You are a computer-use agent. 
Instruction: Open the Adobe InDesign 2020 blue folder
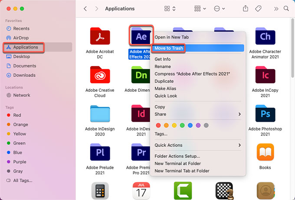pyautogui.click(x=100, y=113)
